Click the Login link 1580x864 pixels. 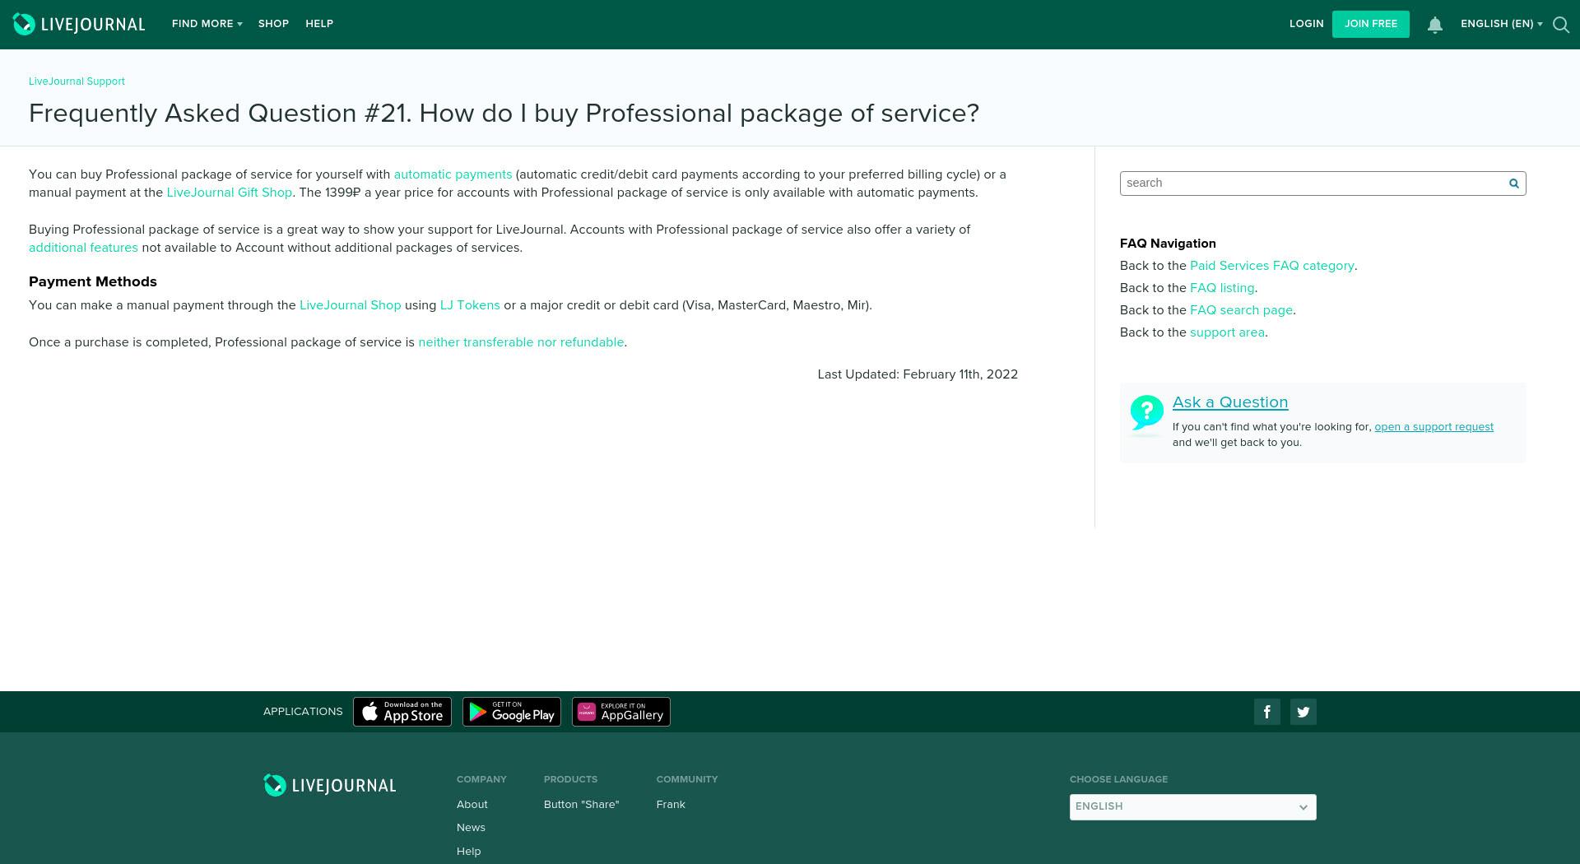pos(1306,24)
